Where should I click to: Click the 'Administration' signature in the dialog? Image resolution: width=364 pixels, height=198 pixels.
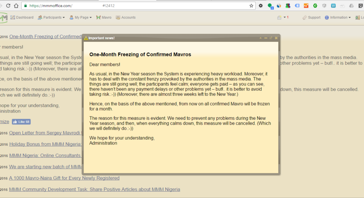103,143
